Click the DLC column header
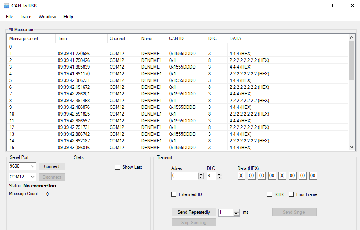 [217, 39]
